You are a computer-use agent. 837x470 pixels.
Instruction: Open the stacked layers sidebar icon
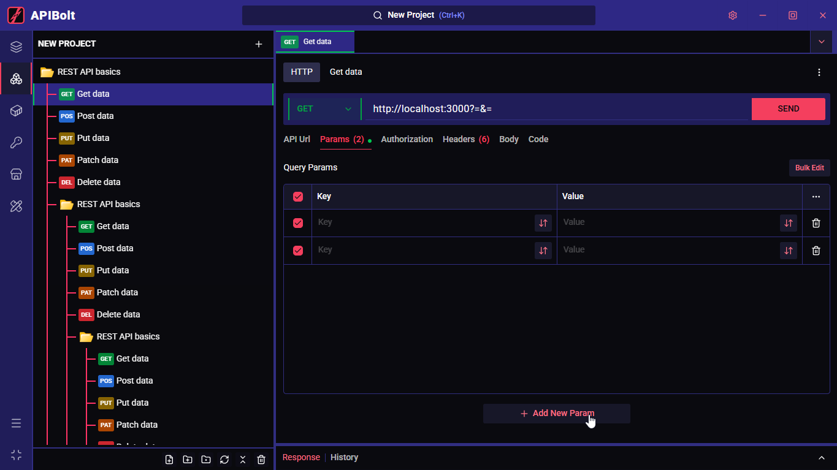(17, 47)
